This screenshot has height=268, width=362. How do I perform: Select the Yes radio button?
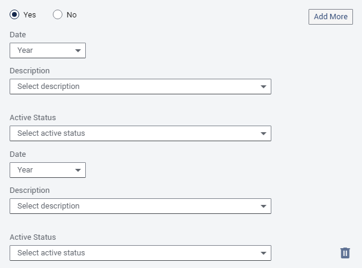pyautogui.click(x=15, y=15)
